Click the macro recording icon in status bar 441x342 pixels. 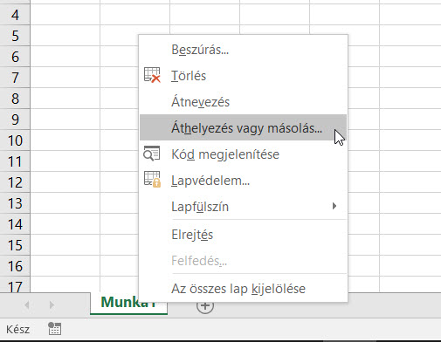pos(54,329)
